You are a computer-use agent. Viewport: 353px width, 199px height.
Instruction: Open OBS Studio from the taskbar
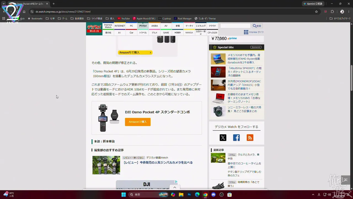click(221, 195)
